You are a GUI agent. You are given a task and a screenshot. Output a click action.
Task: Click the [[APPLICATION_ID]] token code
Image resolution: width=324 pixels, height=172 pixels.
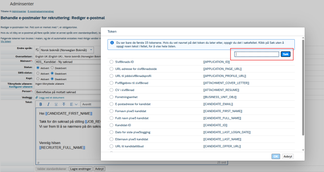tap(216, 62)
